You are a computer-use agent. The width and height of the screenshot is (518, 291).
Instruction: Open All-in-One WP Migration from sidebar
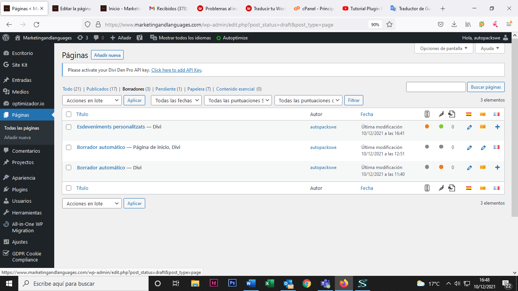(27, 227)
